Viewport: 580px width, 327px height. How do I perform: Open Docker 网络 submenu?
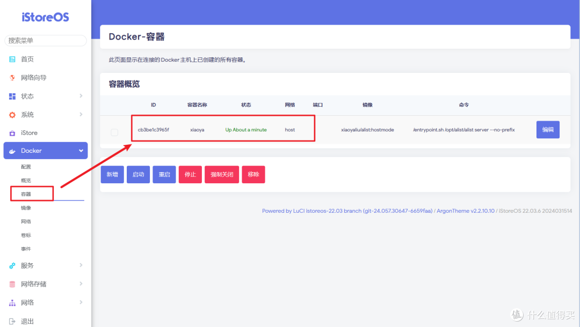point(26,221)
